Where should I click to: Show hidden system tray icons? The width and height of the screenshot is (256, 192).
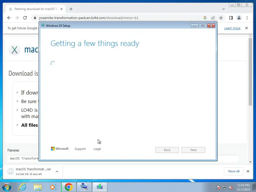212,187
